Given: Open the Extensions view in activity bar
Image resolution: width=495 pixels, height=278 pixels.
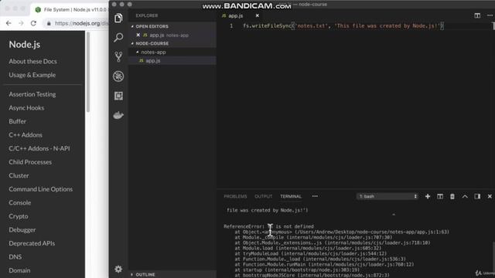Looking at the screenshot, I should [x=118, y=96].
